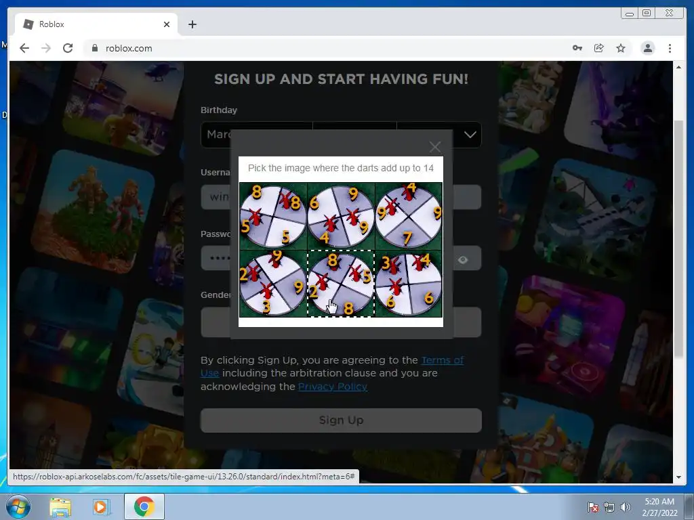The image size is (694, 520).
Task: Open Windows Explorer from taskbar
Action: point(60,506)
